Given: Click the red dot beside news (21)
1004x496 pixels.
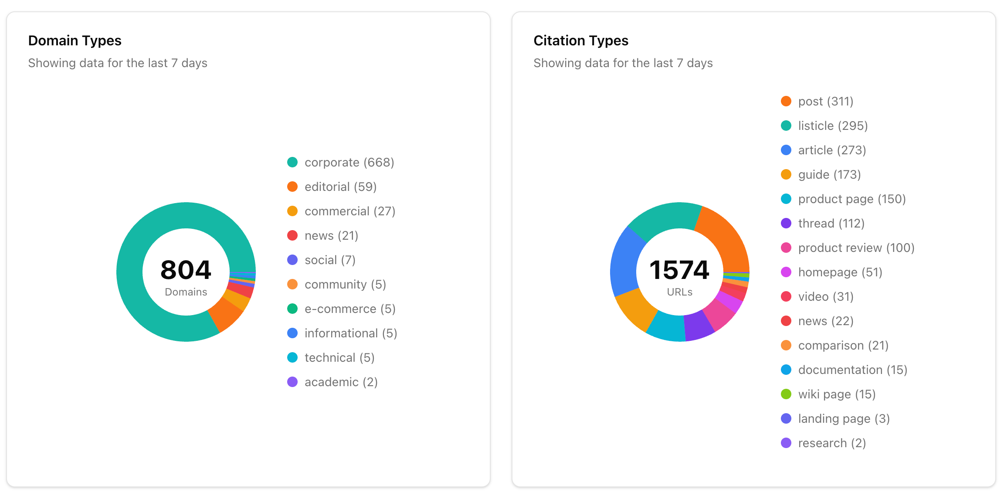Looking at the screenshot, I should point(292,235).
